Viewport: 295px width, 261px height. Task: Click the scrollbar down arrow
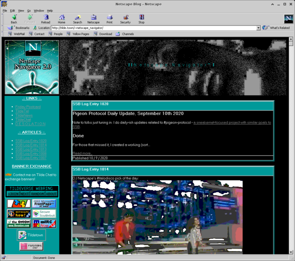291,252
